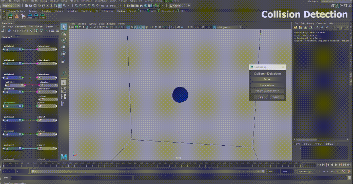The height and width of the screenshot is (184, 353).
Task: Click the topmost blue node in Node Editor
Action: coord(13,49)
